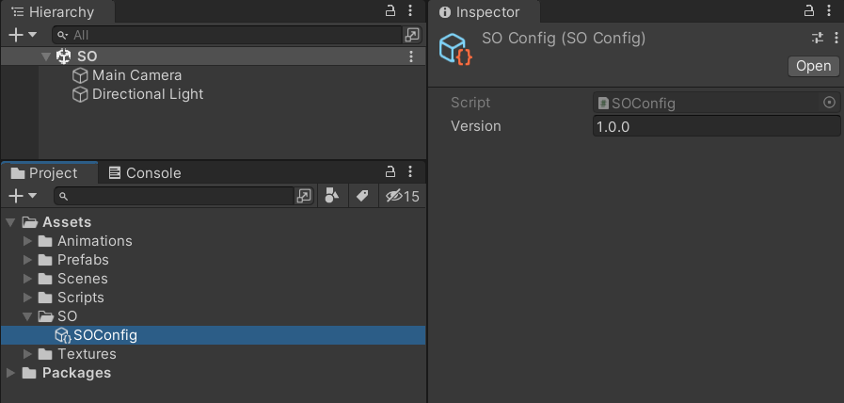
Task: Select the Inspector tab
Action: tap(480, 12)
